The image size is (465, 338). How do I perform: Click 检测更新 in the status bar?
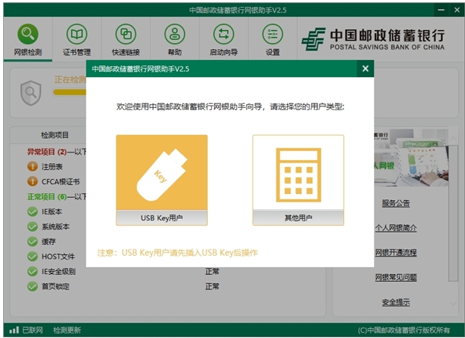point(67,330)
